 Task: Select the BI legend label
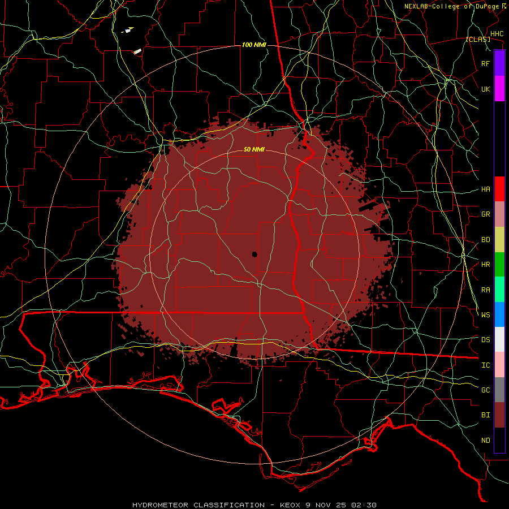point(485,415)
